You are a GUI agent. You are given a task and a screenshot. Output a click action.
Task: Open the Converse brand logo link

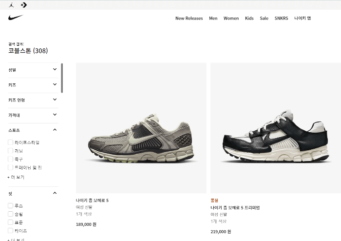(24, 5)
